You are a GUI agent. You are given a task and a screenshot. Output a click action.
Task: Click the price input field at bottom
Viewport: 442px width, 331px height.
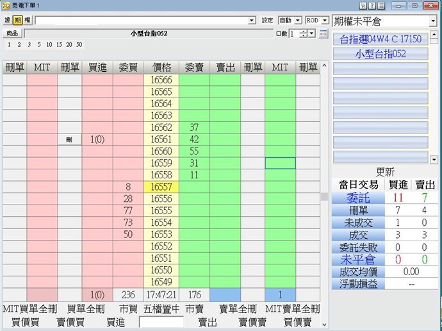coord(161,322)
